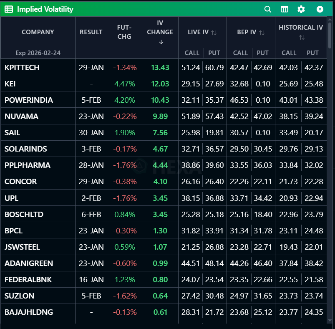335x329 pixels.
Task: Select the CONCOR row
Action: point(164,182)
